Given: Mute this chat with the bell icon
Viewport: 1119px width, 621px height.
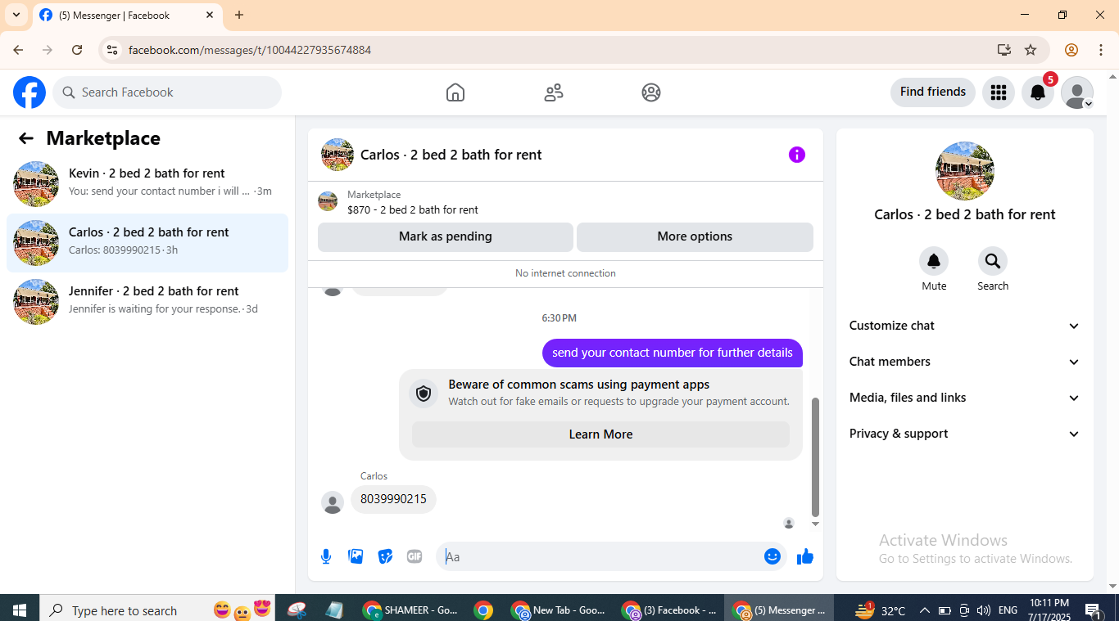Looking at the screenshot, I should 934,261.
